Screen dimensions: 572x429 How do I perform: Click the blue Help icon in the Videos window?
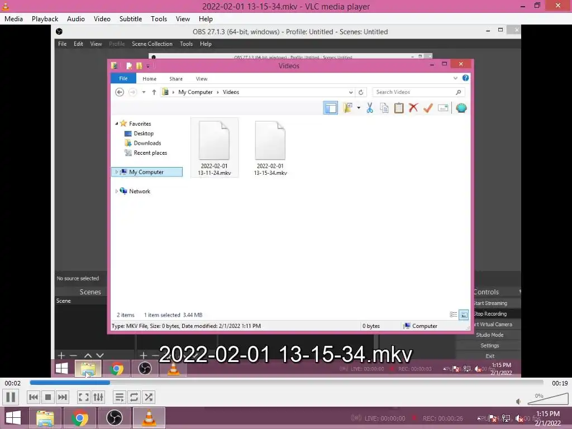click(x=465, y=78)
